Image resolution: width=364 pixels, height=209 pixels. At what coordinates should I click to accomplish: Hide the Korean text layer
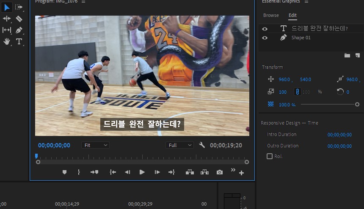click(x=265, y=29)
